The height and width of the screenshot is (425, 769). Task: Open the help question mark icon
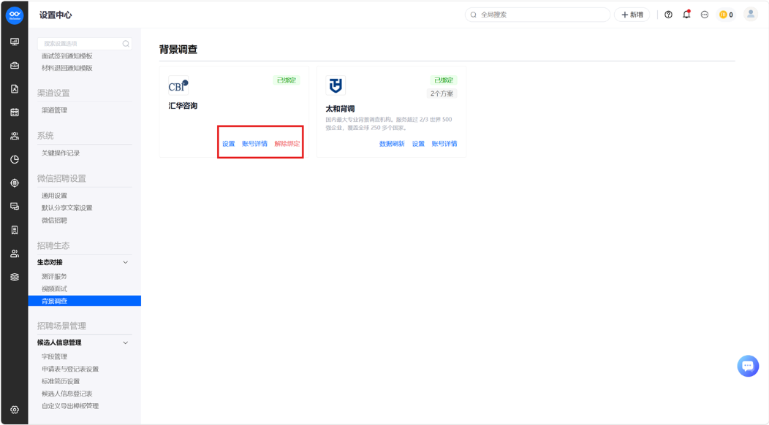(x=668, y=15)
